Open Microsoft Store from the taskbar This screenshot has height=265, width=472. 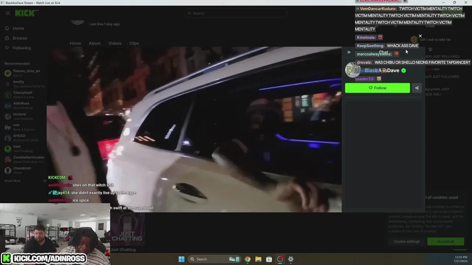(269, 259)
